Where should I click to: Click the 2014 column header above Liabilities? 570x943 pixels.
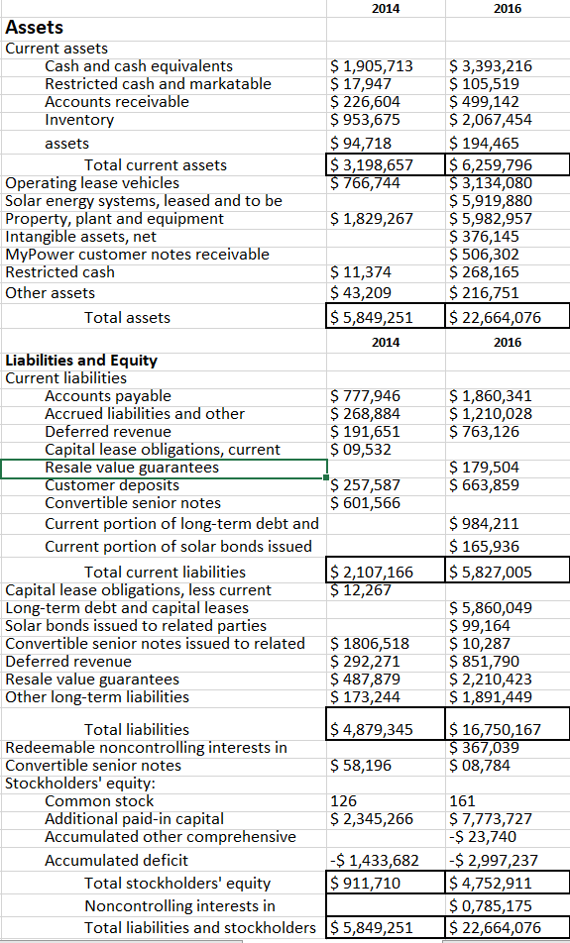tap(386, 342)
